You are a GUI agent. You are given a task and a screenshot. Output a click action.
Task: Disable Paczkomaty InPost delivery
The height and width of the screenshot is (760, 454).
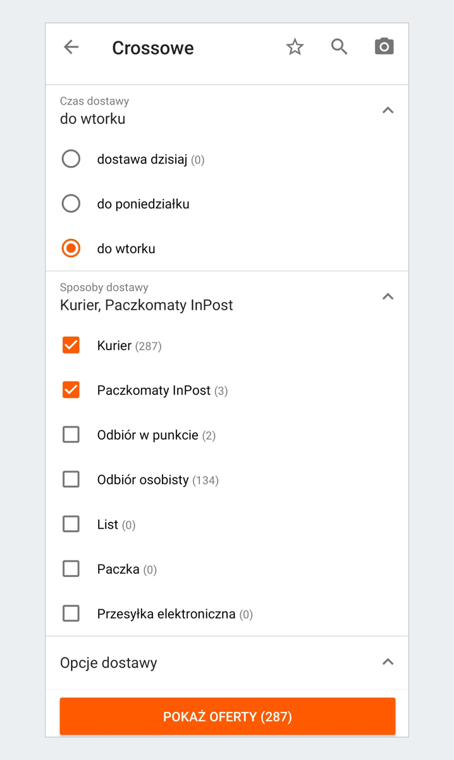[x=71, y=390]
